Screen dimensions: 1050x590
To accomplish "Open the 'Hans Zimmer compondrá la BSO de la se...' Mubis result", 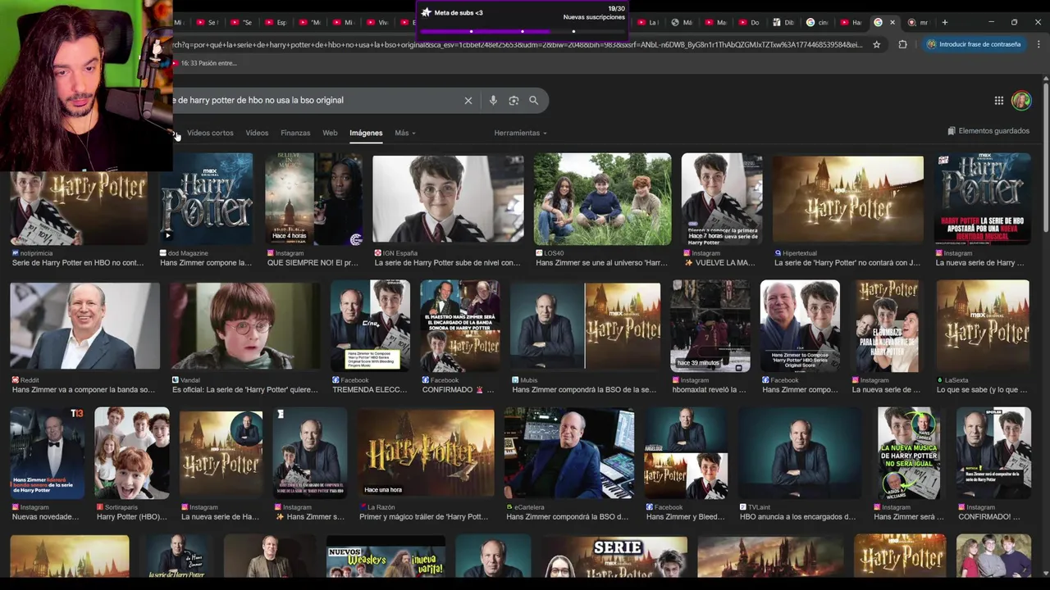I will 584,390.
